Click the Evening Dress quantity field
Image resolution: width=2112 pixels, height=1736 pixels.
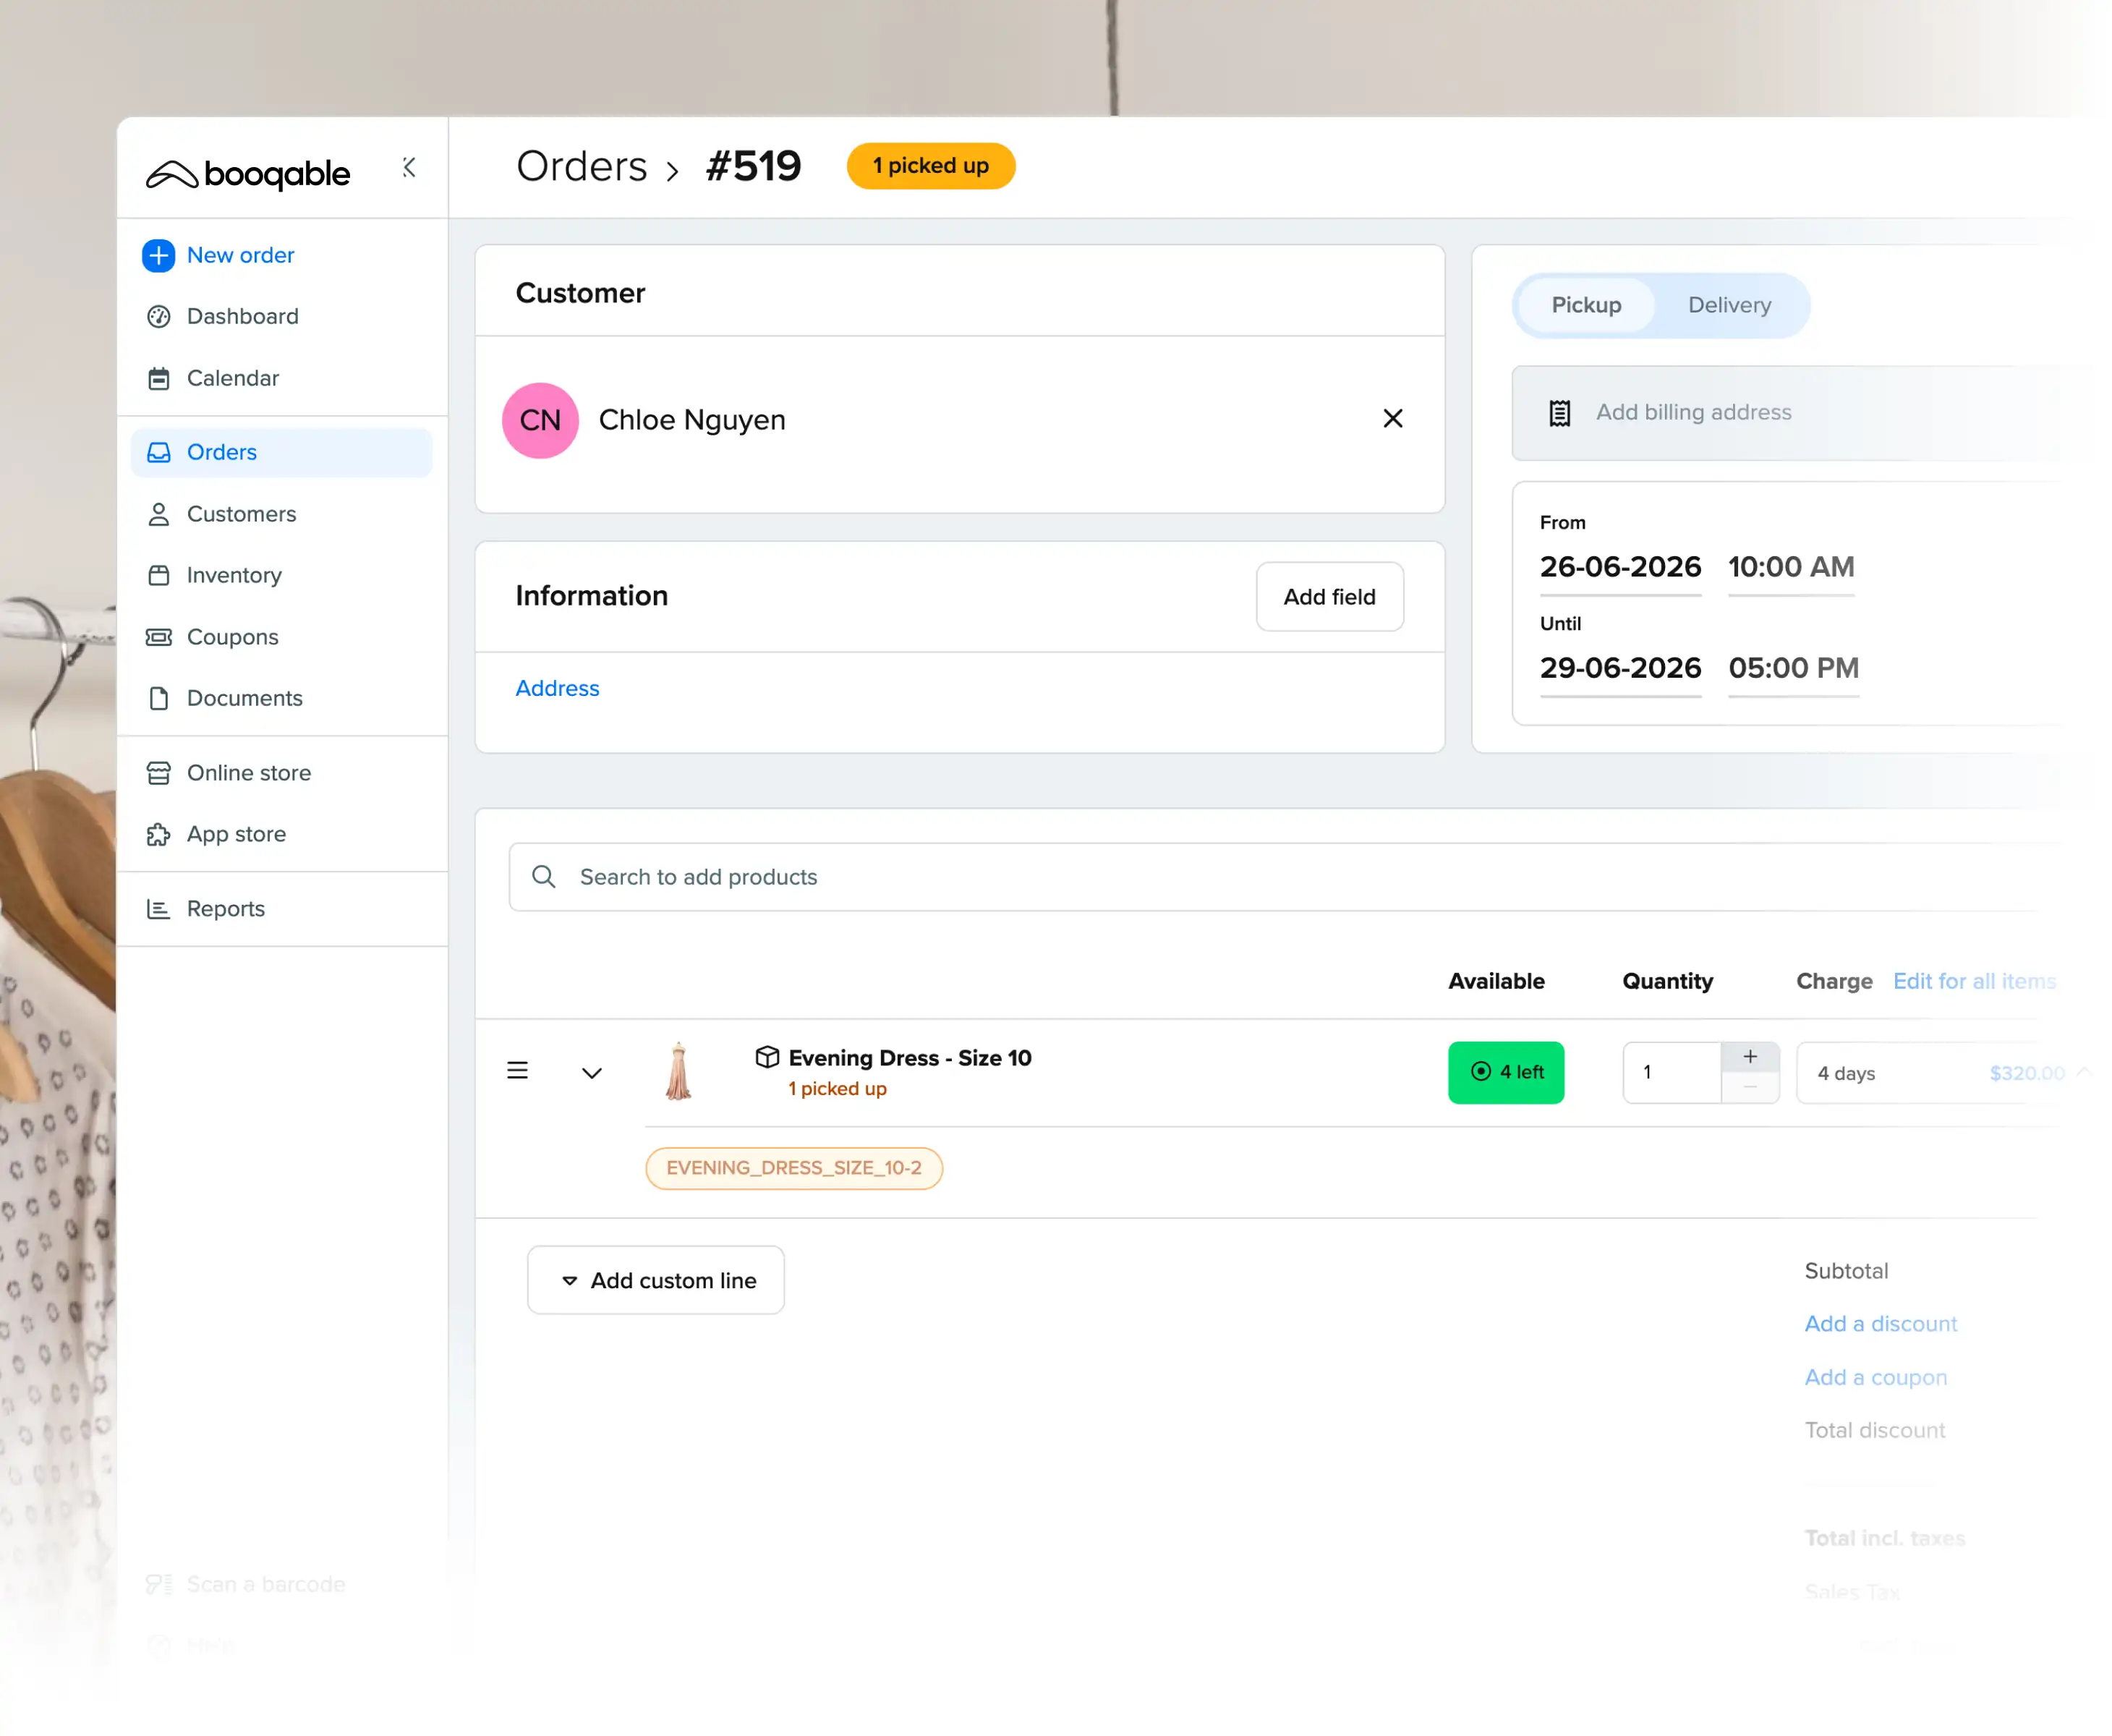(x=1672, y=1073)
